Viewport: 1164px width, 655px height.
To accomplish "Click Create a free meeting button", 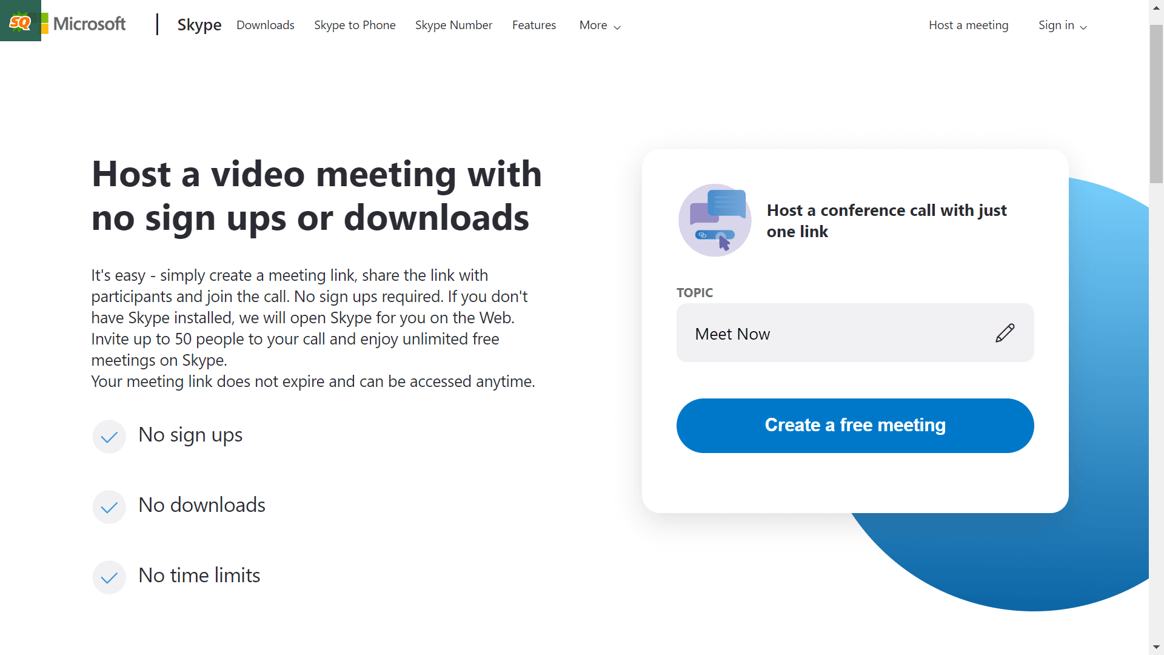I will (855, 425).
